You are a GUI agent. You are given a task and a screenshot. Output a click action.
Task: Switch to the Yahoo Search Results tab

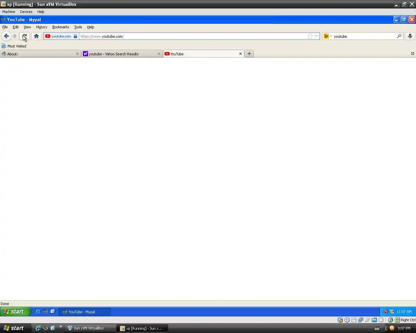click(x=122, y=54)
